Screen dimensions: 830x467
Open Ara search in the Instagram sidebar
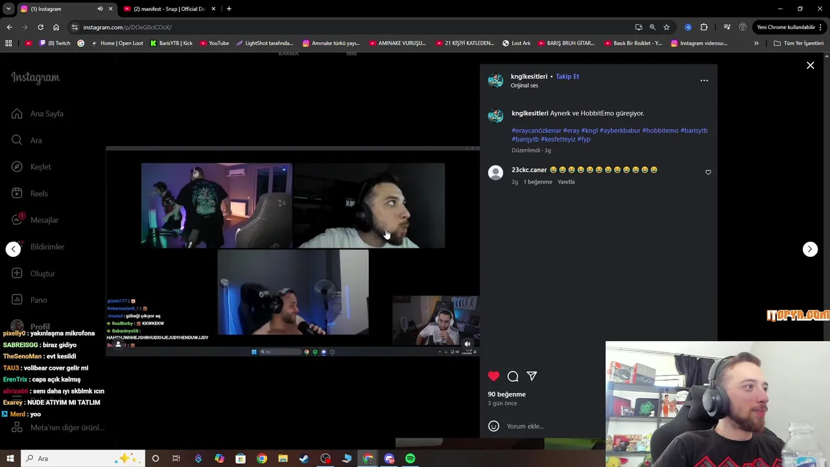27,140
